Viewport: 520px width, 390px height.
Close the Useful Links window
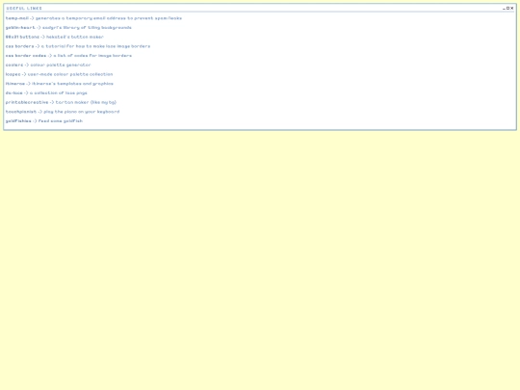click(512, 9)
